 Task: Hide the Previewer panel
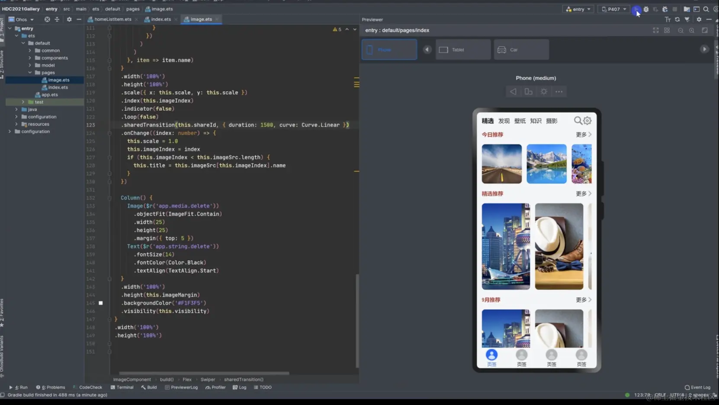709,19
